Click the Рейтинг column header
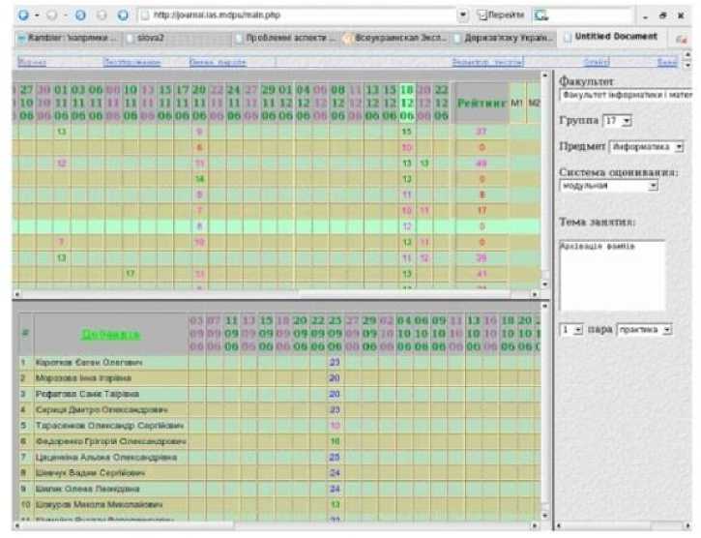Image resolution: width=701 pixels, height=538 pixels. 482,102
